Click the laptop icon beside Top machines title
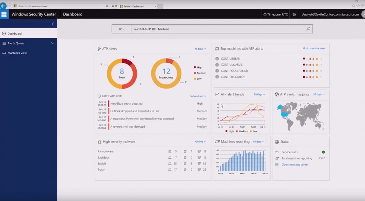365x201 pixels. click(x=217, y=49)
